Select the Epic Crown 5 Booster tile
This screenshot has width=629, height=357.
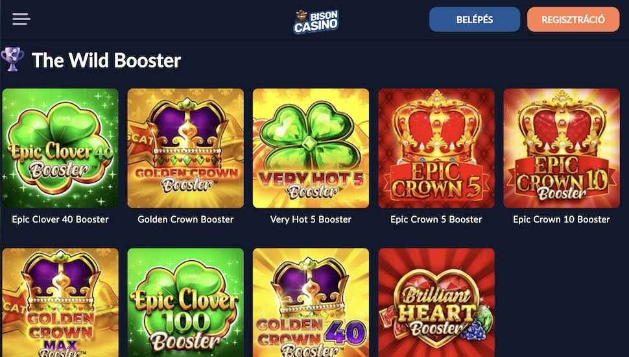436,148
